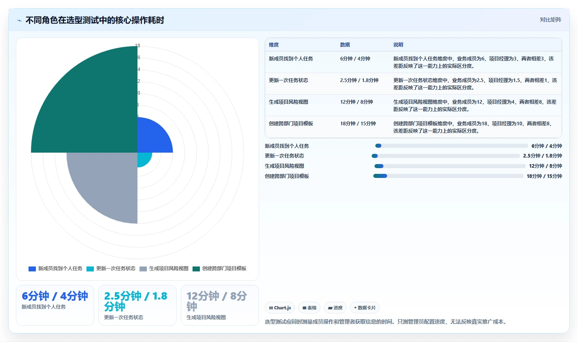
Task: Click the progress list label 创建跨部门项目模板
Action: (x=287, y=176)
